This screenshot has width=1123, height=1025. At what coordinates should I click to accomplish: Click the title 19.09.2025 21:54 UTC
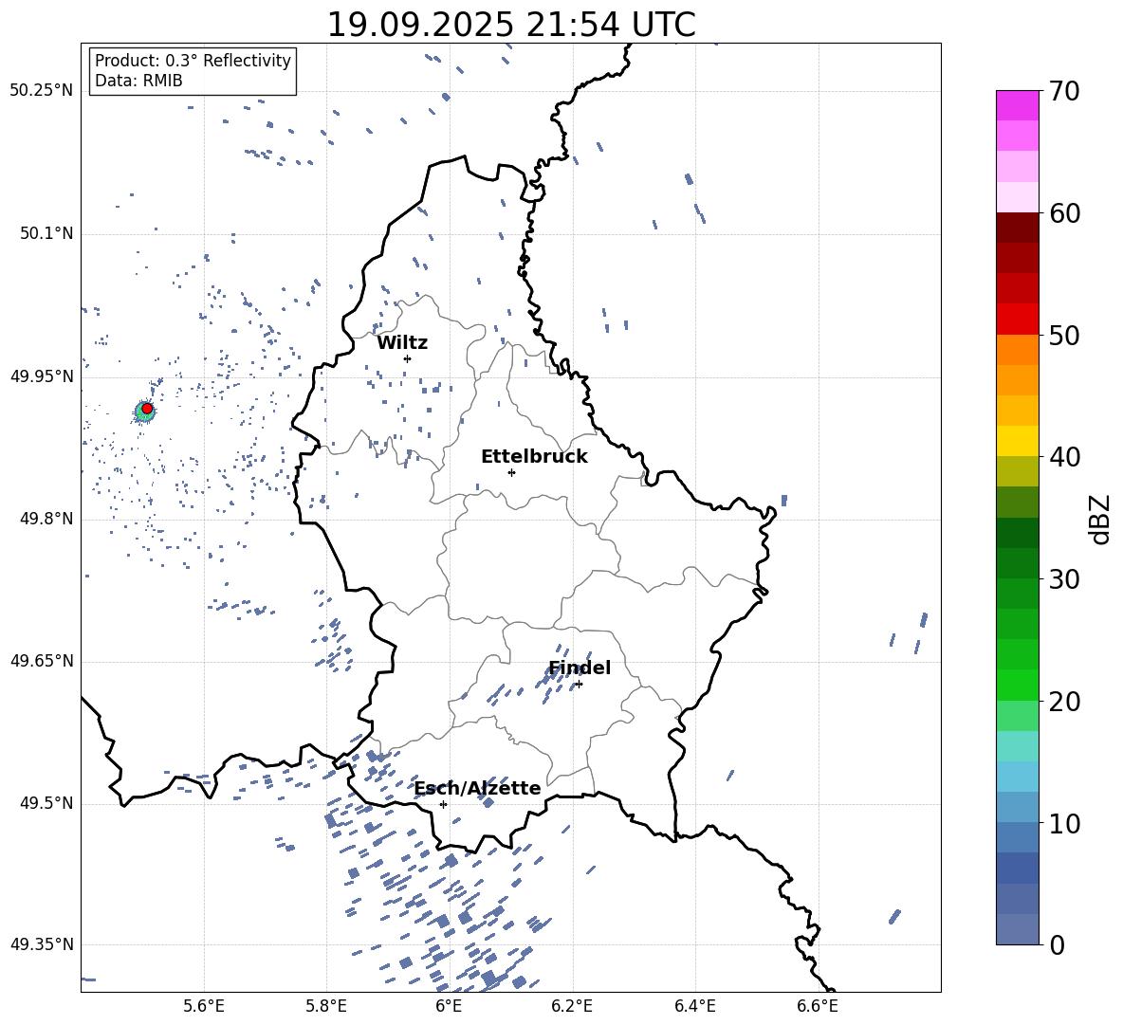[x=511, y=25]
